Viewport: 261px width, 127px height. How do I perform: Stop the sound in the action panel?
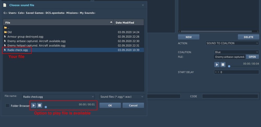223,65
